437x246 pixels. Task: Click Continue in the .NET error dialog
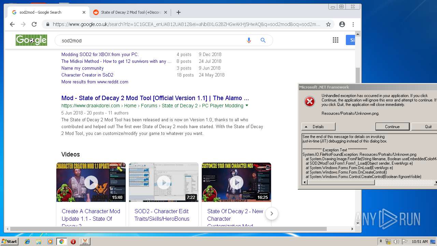[x=392, y=126]
